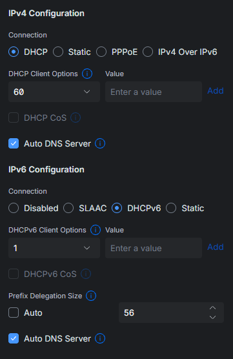Increase prefix delegation size with up arrow
The image size is (233, 359).
coord(212,308)
